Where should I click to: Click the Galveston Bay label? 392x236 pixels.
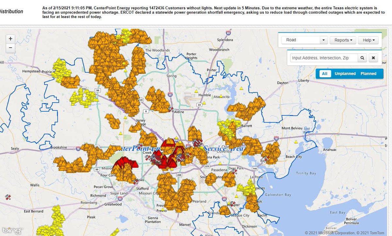(278, 195)
